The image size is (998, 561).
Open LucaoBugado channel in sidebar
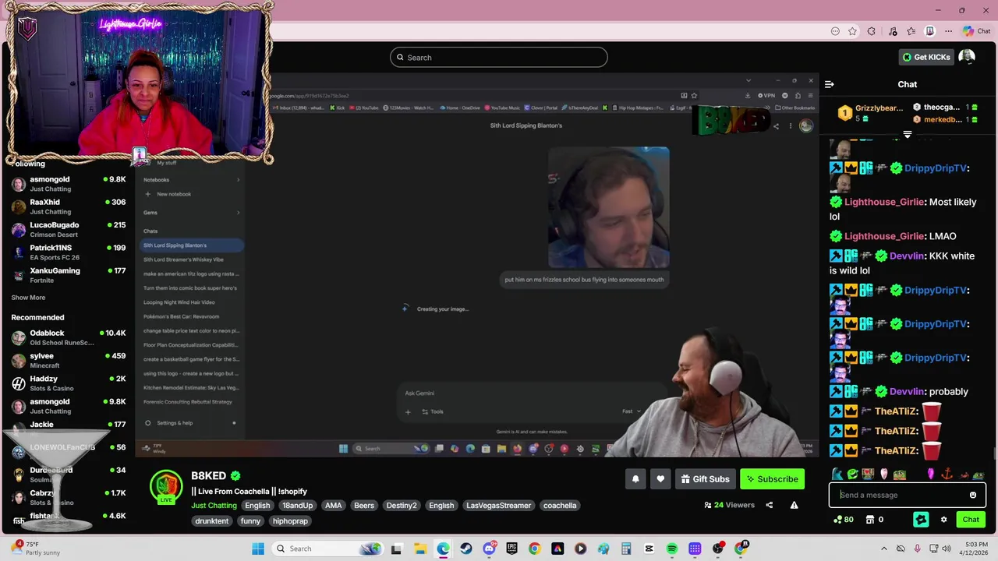pyautogui.click(x=69, y=229)
